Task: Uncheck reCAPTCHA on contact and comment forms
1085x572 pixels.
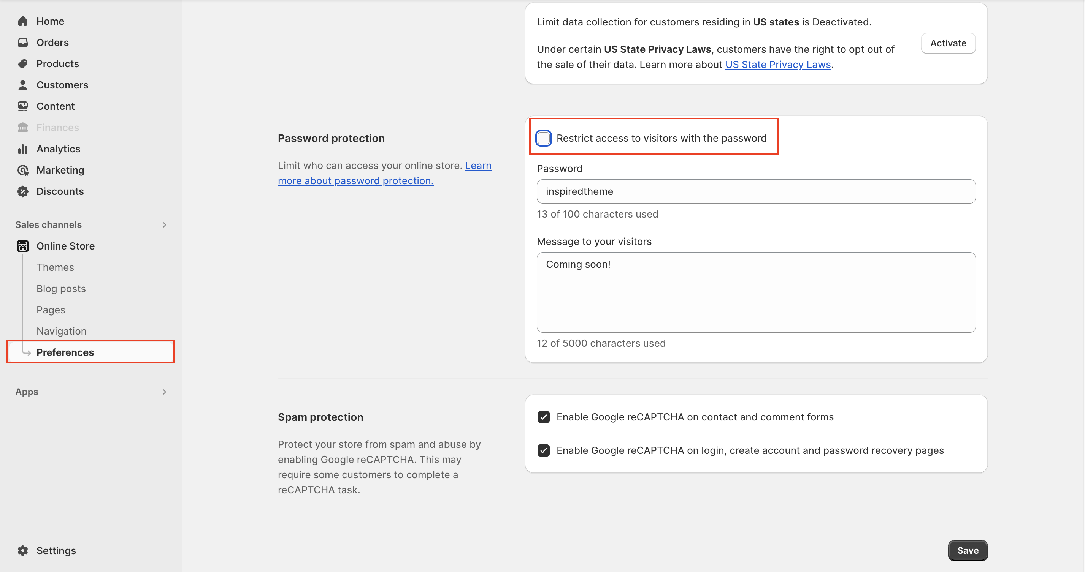Action: pos(543,417)
